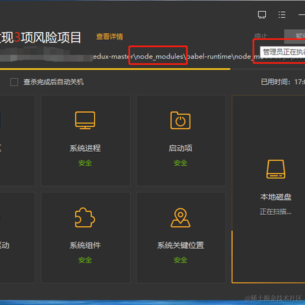The height and width of the screenshot is (305, 305).
Task: Click 安全 status under 启动项
Action: [x=180, y=163]
